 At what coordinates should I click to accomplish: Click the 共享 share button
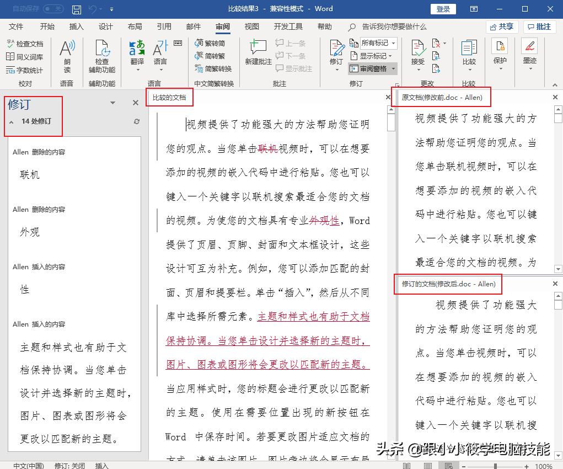502,27
